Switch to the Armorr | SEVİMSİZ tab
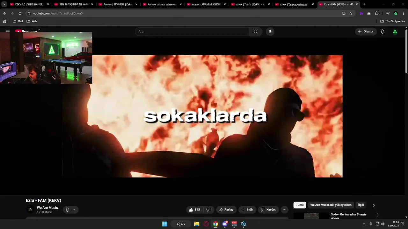 coord(117,4)
